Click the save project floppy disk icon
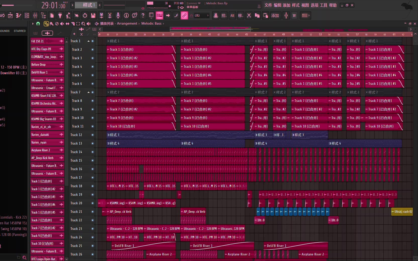The height and width of the screenshot is (261, 418). 93,16
